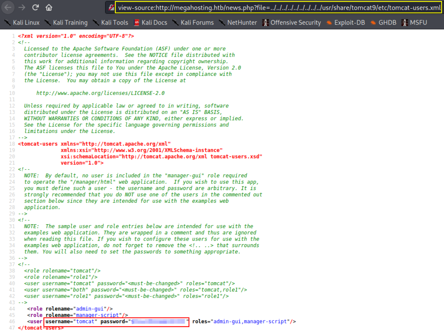Screen dimensions: 444x332
Task: Open the NetHunter bookmark
Action: click(x=238, y=22)
